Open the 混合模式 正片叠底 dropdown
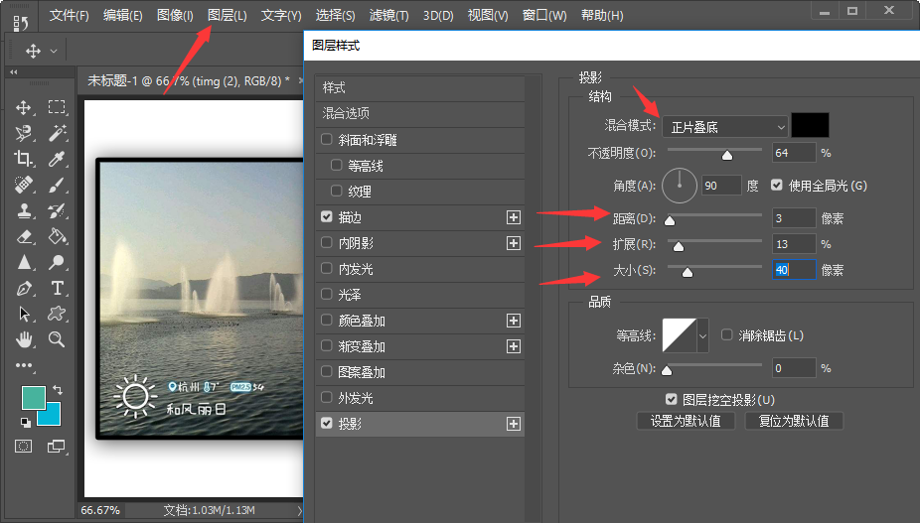Viewport: 920px width, 523px height. (725, 127)
